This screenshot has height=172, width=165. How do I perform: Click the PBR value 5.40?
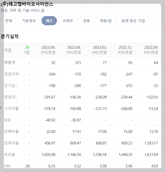click(129, 166)
